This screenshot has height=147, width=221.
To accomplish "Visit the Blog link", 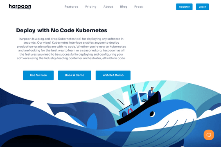I will click(124, 7).
